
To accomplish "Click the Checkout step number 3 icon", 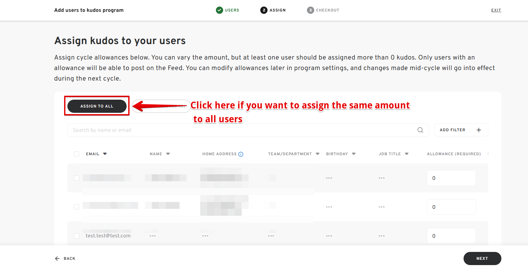I will click(x=310, y=10).
